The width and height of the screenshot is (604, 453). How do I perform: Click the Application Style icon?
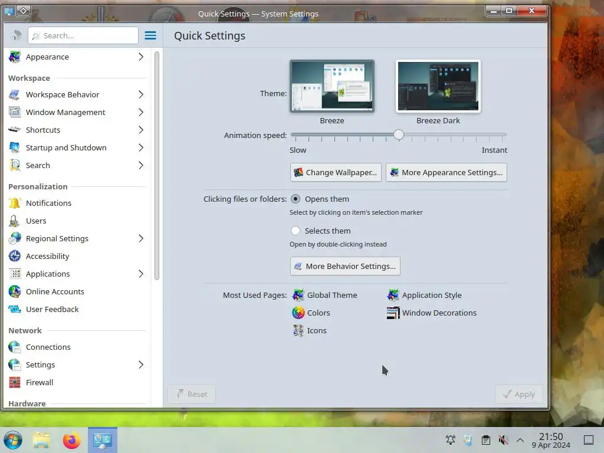393,295
